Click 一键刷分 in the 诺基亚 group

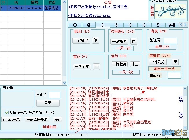pos(158,62)
